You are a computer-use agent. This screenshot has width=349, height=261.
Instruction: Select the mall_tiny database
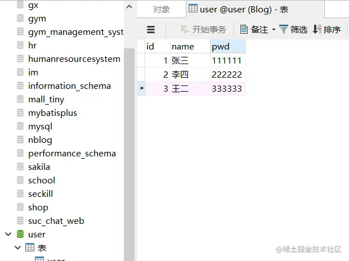point(46,100)
